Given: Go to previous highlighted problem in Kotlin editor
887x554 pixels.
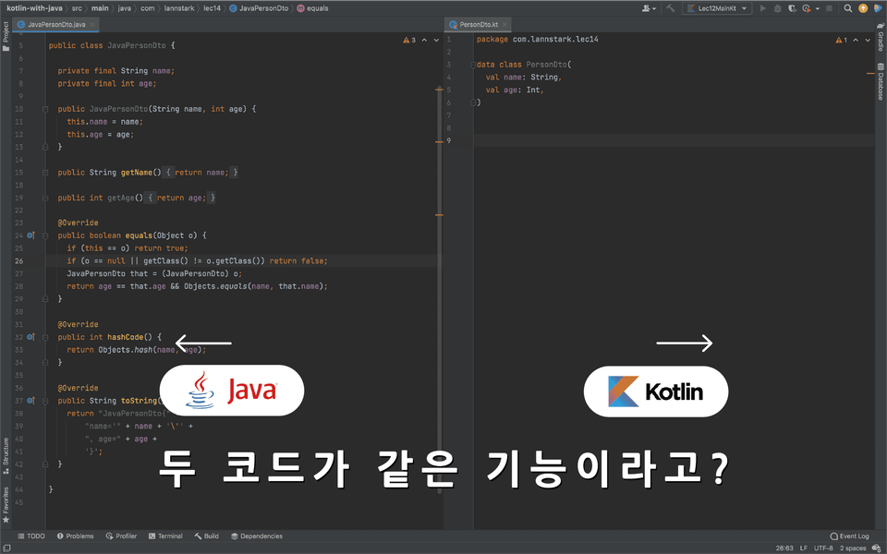Looking at the screenshot, I should coord(856,40).
